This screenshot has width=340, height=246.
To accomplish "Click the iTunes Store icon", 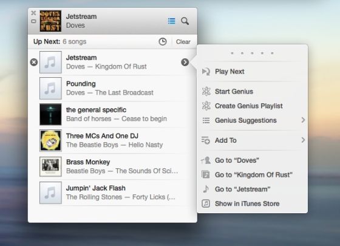I will pos(206,203).
